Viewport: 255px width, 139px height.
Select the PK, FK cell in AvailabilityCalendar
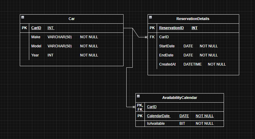pyautogui.click(x=140, y=107)
